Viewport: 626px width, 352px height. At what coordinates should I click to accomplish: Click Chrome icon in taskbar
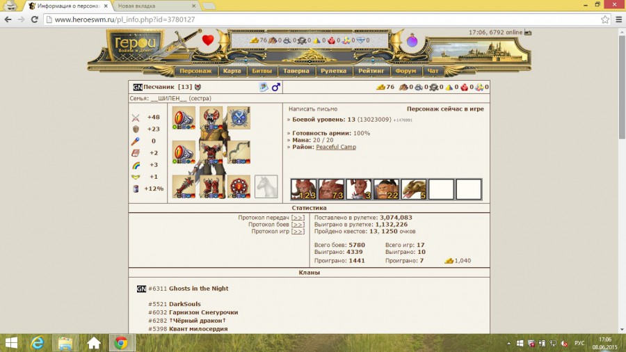click(121, 343)
